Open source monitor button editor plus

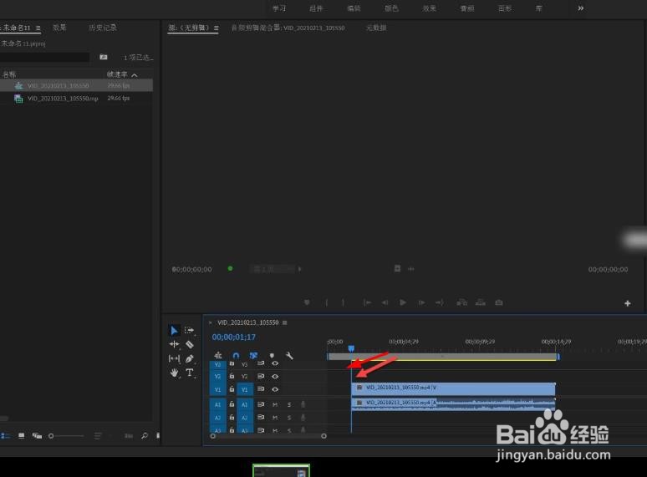click(628, 303)
